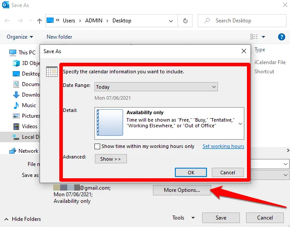Open the Set working hours link
Viewport: 290px width, 227px height.
(223, 146)
